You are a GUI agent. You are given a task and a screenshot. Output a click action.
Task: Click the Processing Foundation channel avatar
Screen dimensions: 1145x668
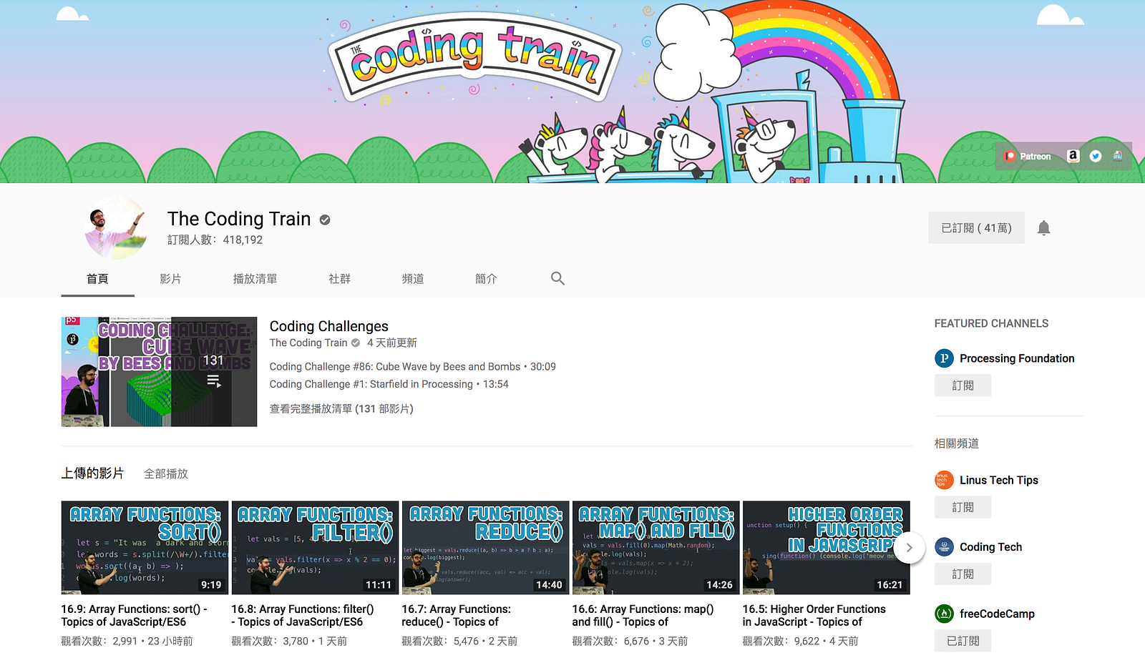pyautogui.click(x=945, y=358)
